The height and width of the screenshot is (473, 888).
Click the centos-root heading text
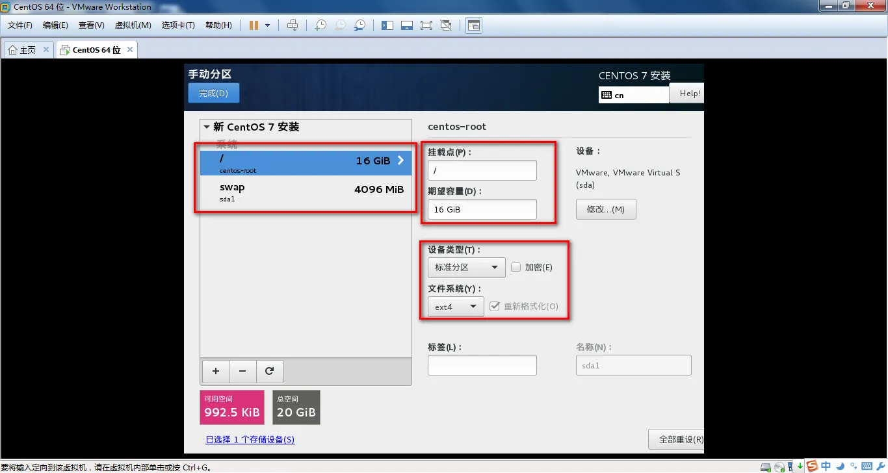[x=457, y=127]
